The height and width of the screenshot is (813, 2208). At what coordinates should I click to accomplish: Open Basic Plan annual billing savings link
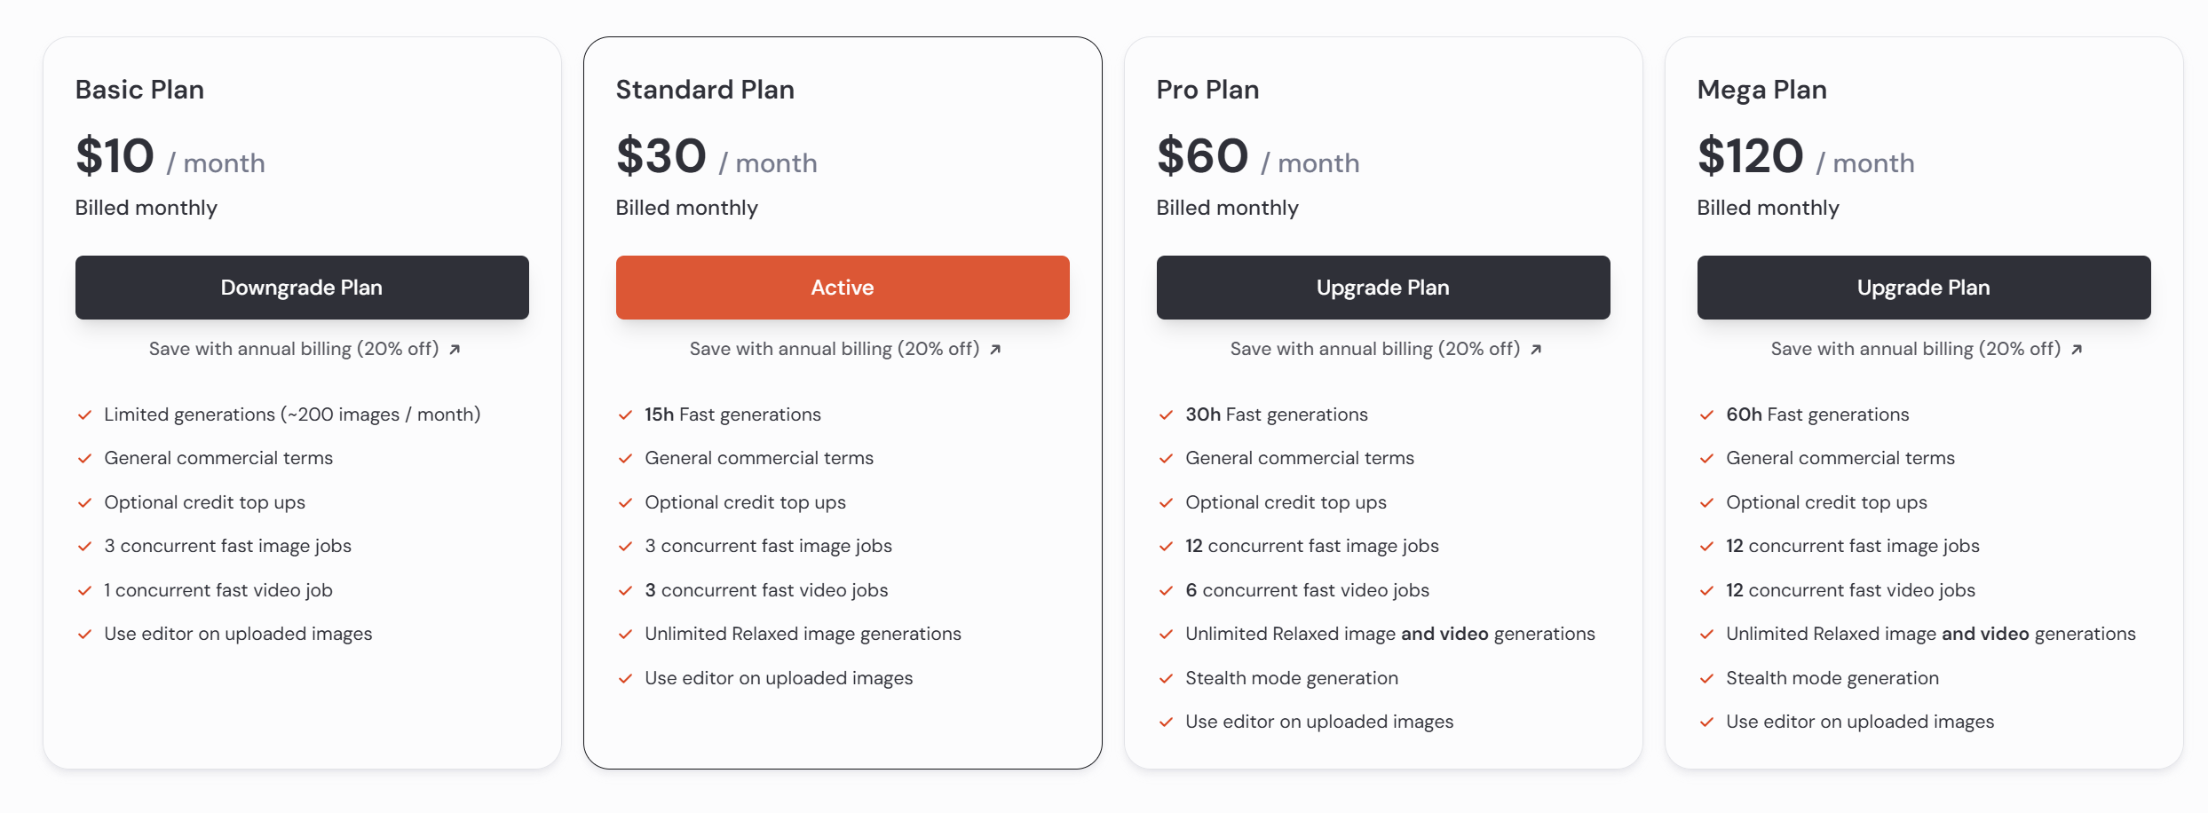click(305, 349)
